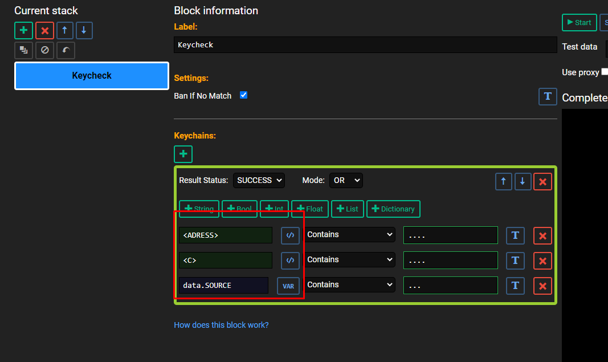The height and width of the screenshot is (362, 608).
Task: Add a Dictionary key
Action: [x=393, y=209]
